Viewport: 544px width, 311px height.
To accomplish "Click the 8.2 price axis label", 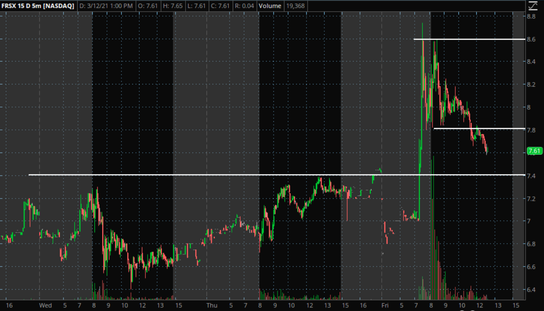I will [x=531, y=84].
